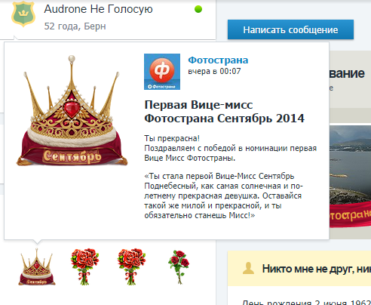
Task: Open the Audrone Не Голосую profile name
Action: coord(98,9)
